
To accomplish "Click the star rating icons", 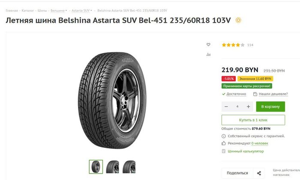I will tap(233, 45).
